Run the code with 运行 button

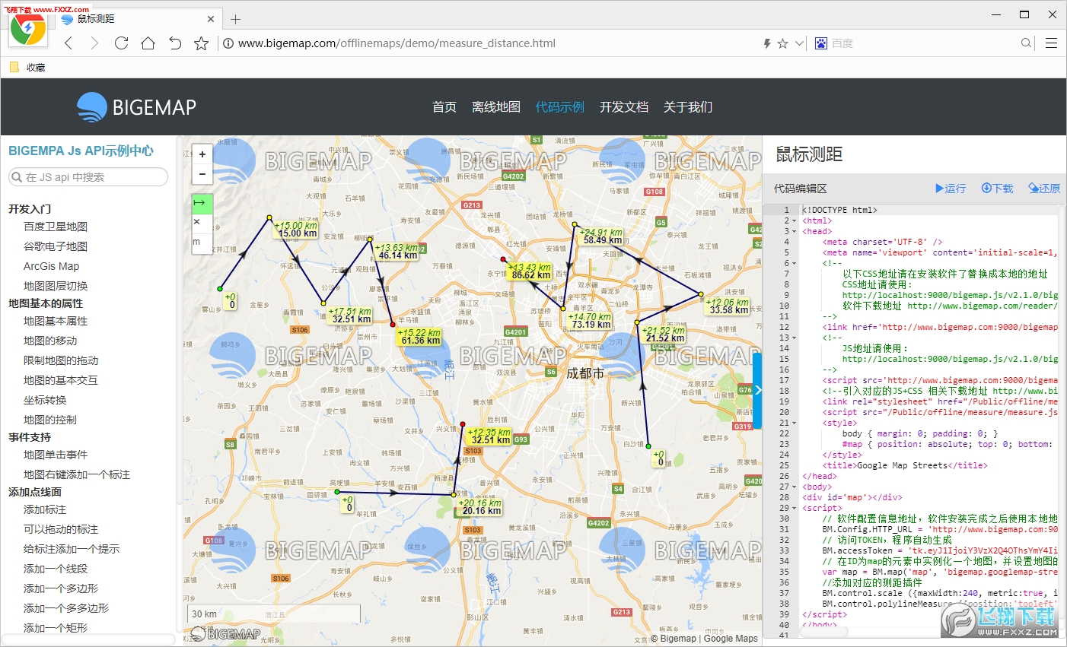[x=951, y=189]
